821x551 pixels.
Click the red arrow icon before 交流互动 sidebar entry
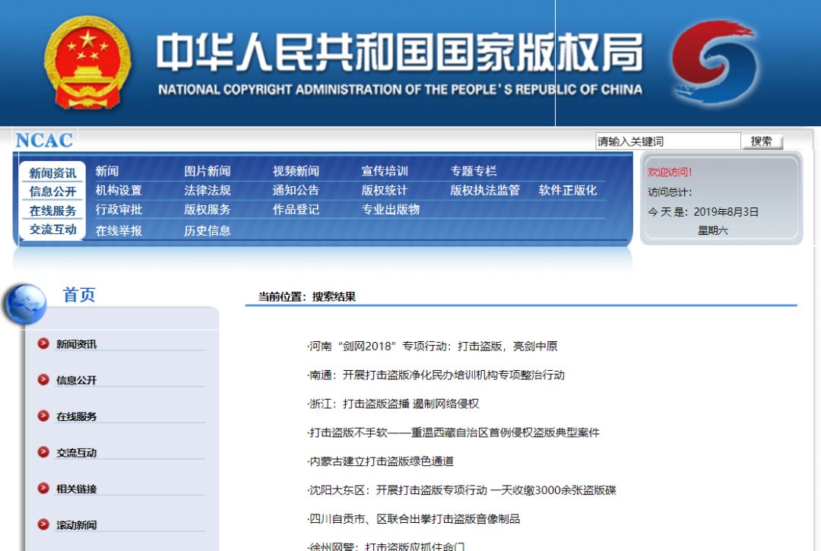click(x=43, y=452)
